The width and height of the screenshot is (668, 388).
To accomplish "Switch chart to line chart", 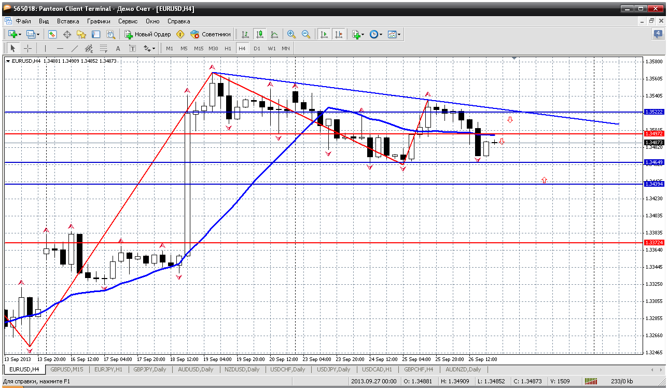I will point(274,34).
